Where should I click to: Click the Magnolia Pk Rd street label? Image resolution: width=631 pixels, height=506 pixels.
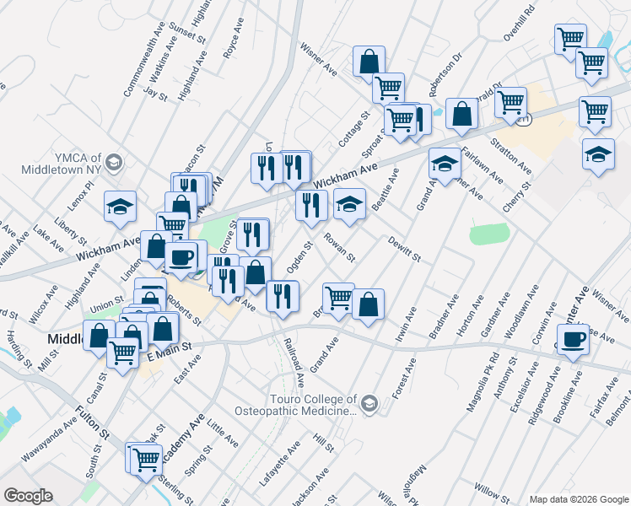pos(483,382)
